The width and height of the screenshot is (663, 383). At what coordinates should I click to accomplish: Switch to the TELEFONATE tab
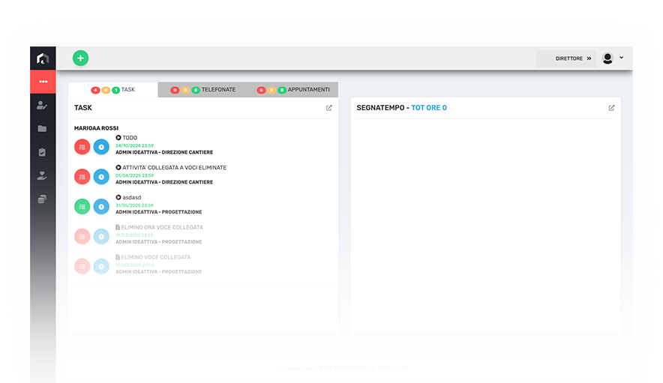click(203, 90)
